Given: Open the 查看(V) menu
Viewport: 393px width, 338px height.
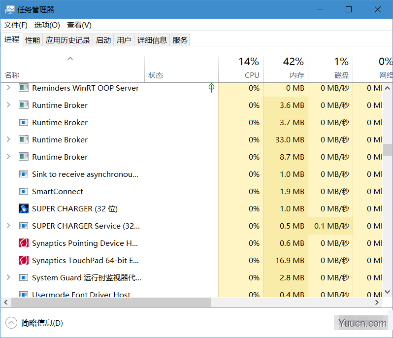Looking at the screenshot, I should click(x=79, y=25).
